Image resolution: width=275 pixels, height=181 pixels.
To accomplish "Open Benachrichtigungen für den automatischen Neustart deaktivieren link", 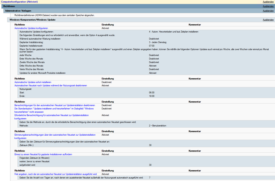I will coord(54,105).
